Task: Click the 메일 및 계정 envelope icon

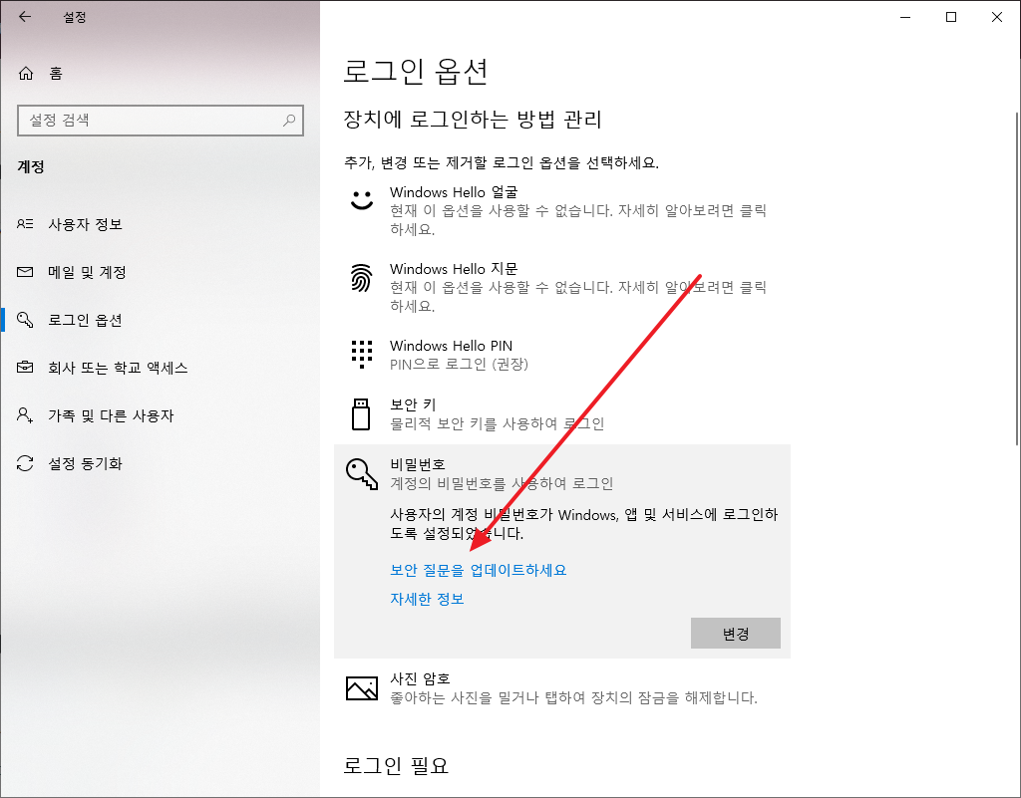Action: [25, 272]
